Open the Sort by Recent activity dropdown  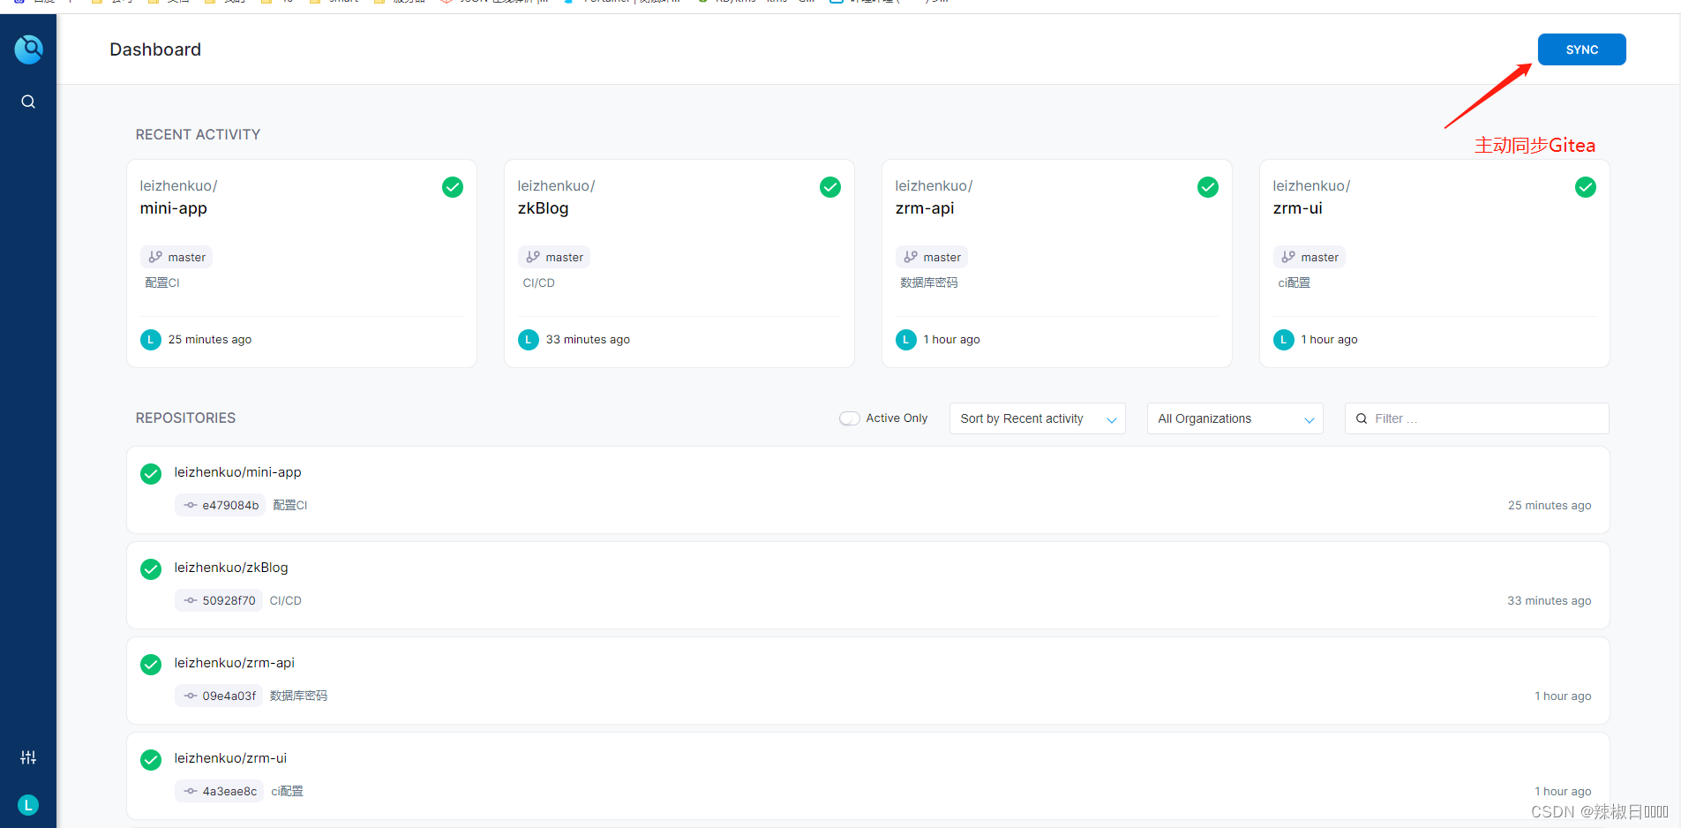1037,418
